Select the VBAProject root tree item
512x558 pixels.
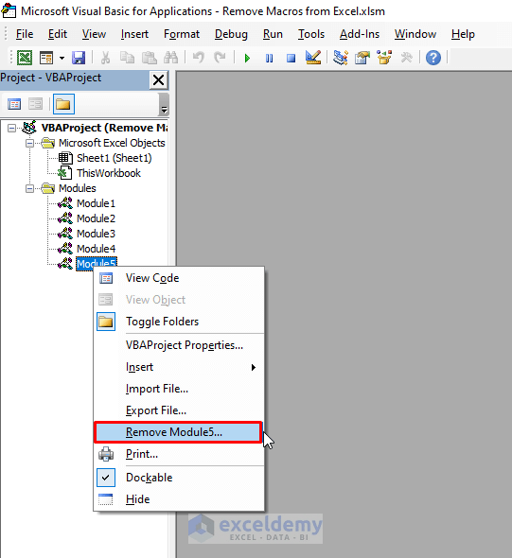coord(104,128)
